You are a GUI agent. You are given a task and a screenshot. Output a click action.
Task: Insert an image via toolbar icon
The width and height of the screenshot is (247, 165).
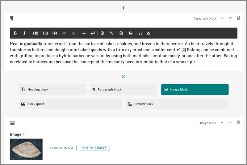131,33
